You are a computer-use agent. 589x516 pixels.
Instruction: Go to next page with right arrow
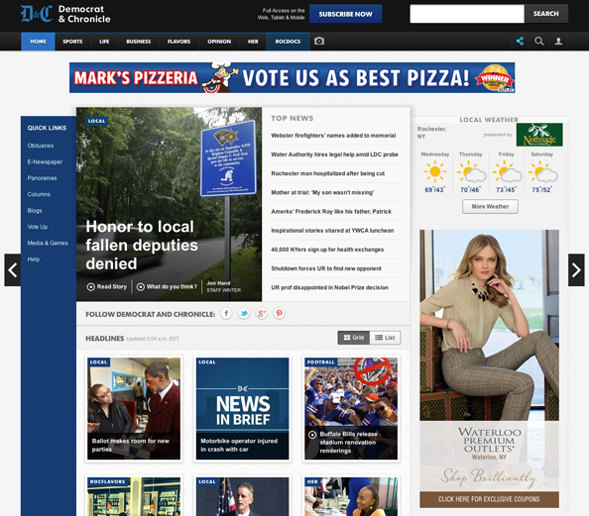click(x=576, y=269)
